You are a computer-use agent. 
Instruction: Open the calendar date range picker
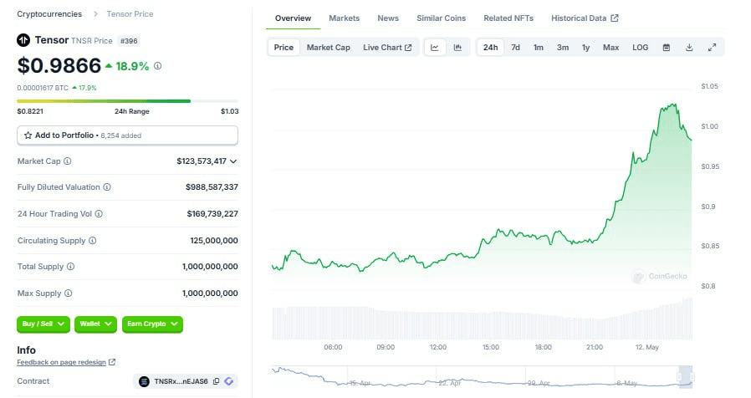coord(667,48)
